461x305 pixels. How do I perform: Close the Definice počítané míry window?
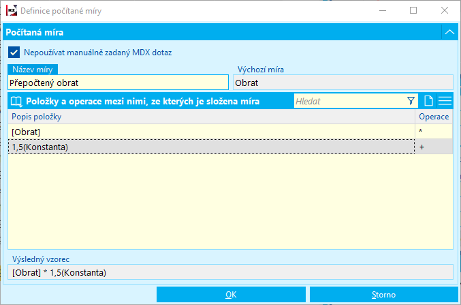pos(445,11)
